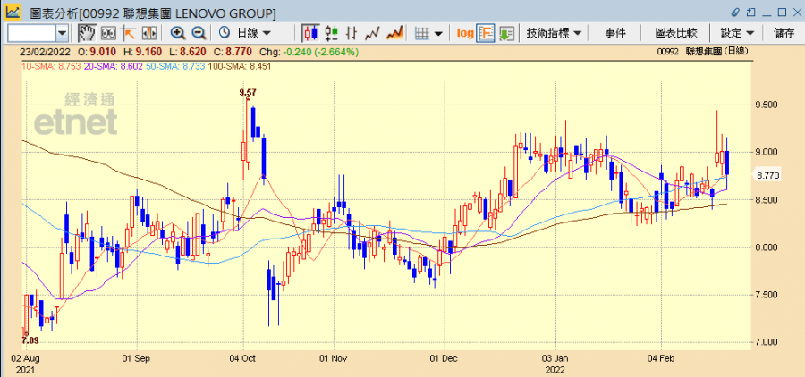This screenshot has height=377, width=805.
Task: Open the 技術指標 dropdown
Action: pyautogui.click(x=554, y=33)
